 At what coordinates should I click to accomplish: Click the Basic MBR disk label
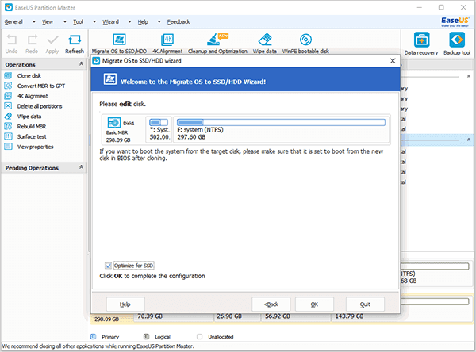(x=117, y=132)
